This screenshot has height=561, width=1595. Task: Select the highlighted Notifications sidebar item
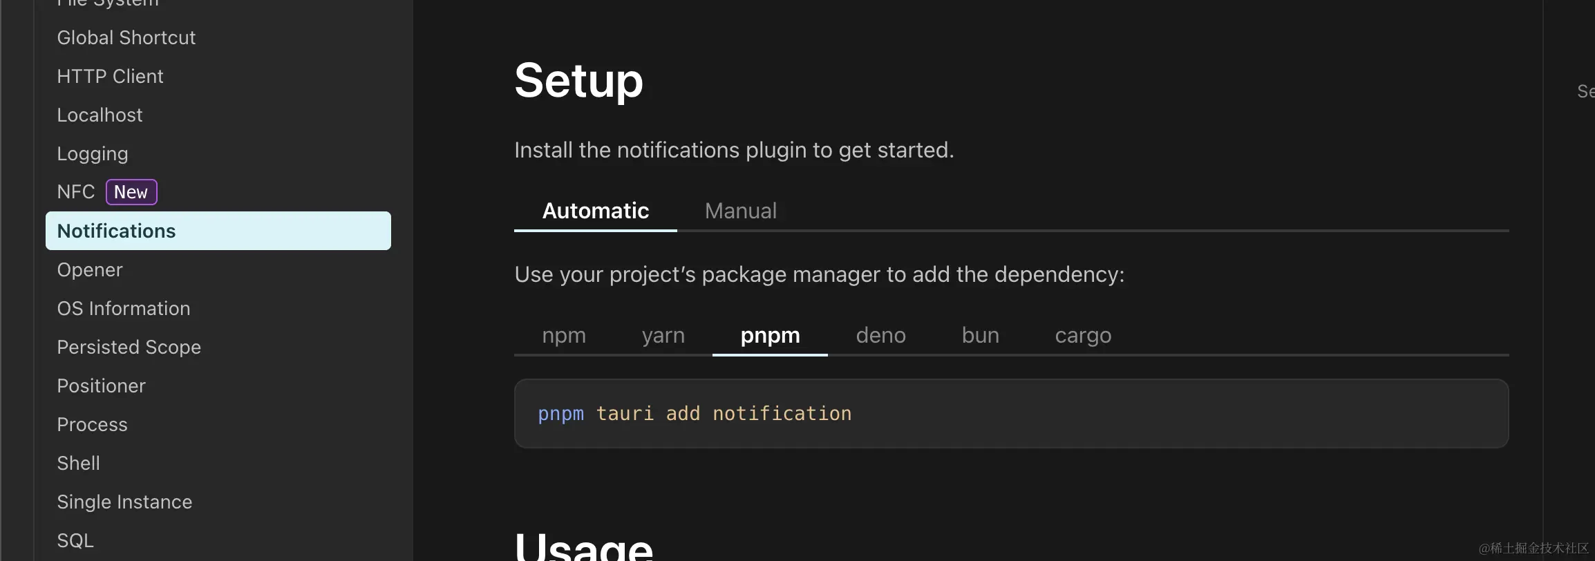tap(116, 231)
